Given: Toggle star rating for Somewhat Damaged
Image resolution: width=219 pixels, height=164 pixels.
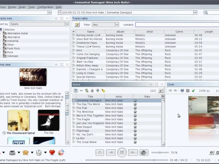Looking at the screenshot, I should 135,101.
